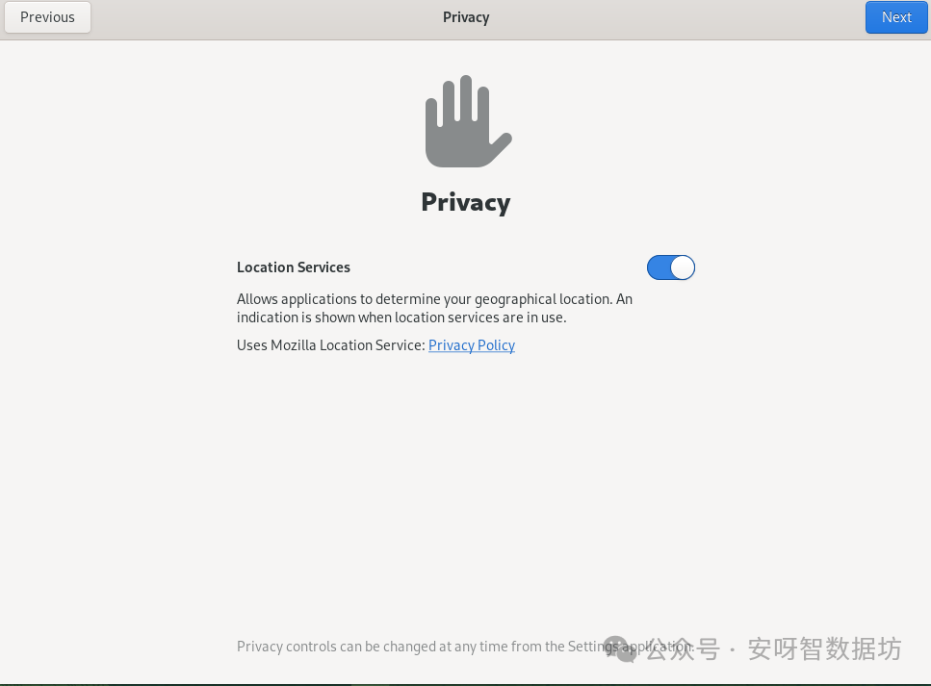931x686 pixels.
Task: Click the gray raised-hand privacy icon
Action: pyautogui.click(x=469, y=121)
